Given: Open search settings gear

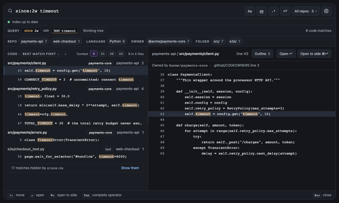Looking at the screenshot, I should pyautogui.click(x=326, y=11).
